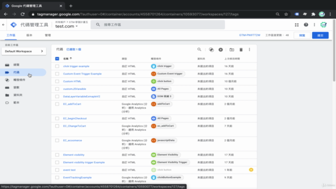Open the EventTrackingExample tag
Viewport: 336px width, 189px height.
point(77,177)
